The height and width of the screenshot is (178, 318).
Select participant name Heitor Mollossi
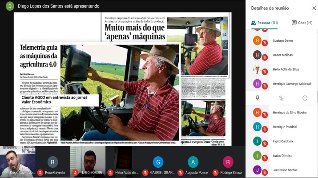pyautogui.click(x=283, y=55)
